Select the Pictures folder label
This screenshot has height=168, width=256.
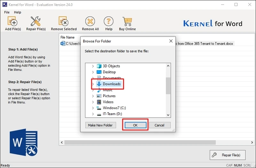109,96
